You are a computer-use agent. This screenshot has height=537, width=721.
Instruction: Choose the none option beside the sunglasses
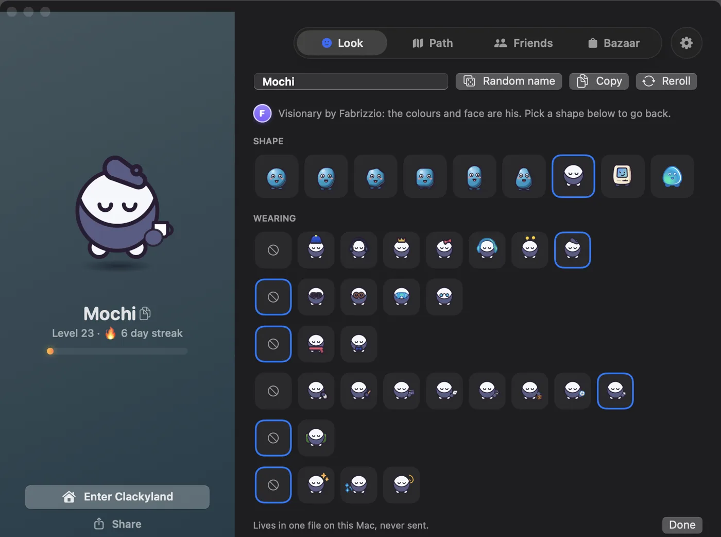click(273, 297)
